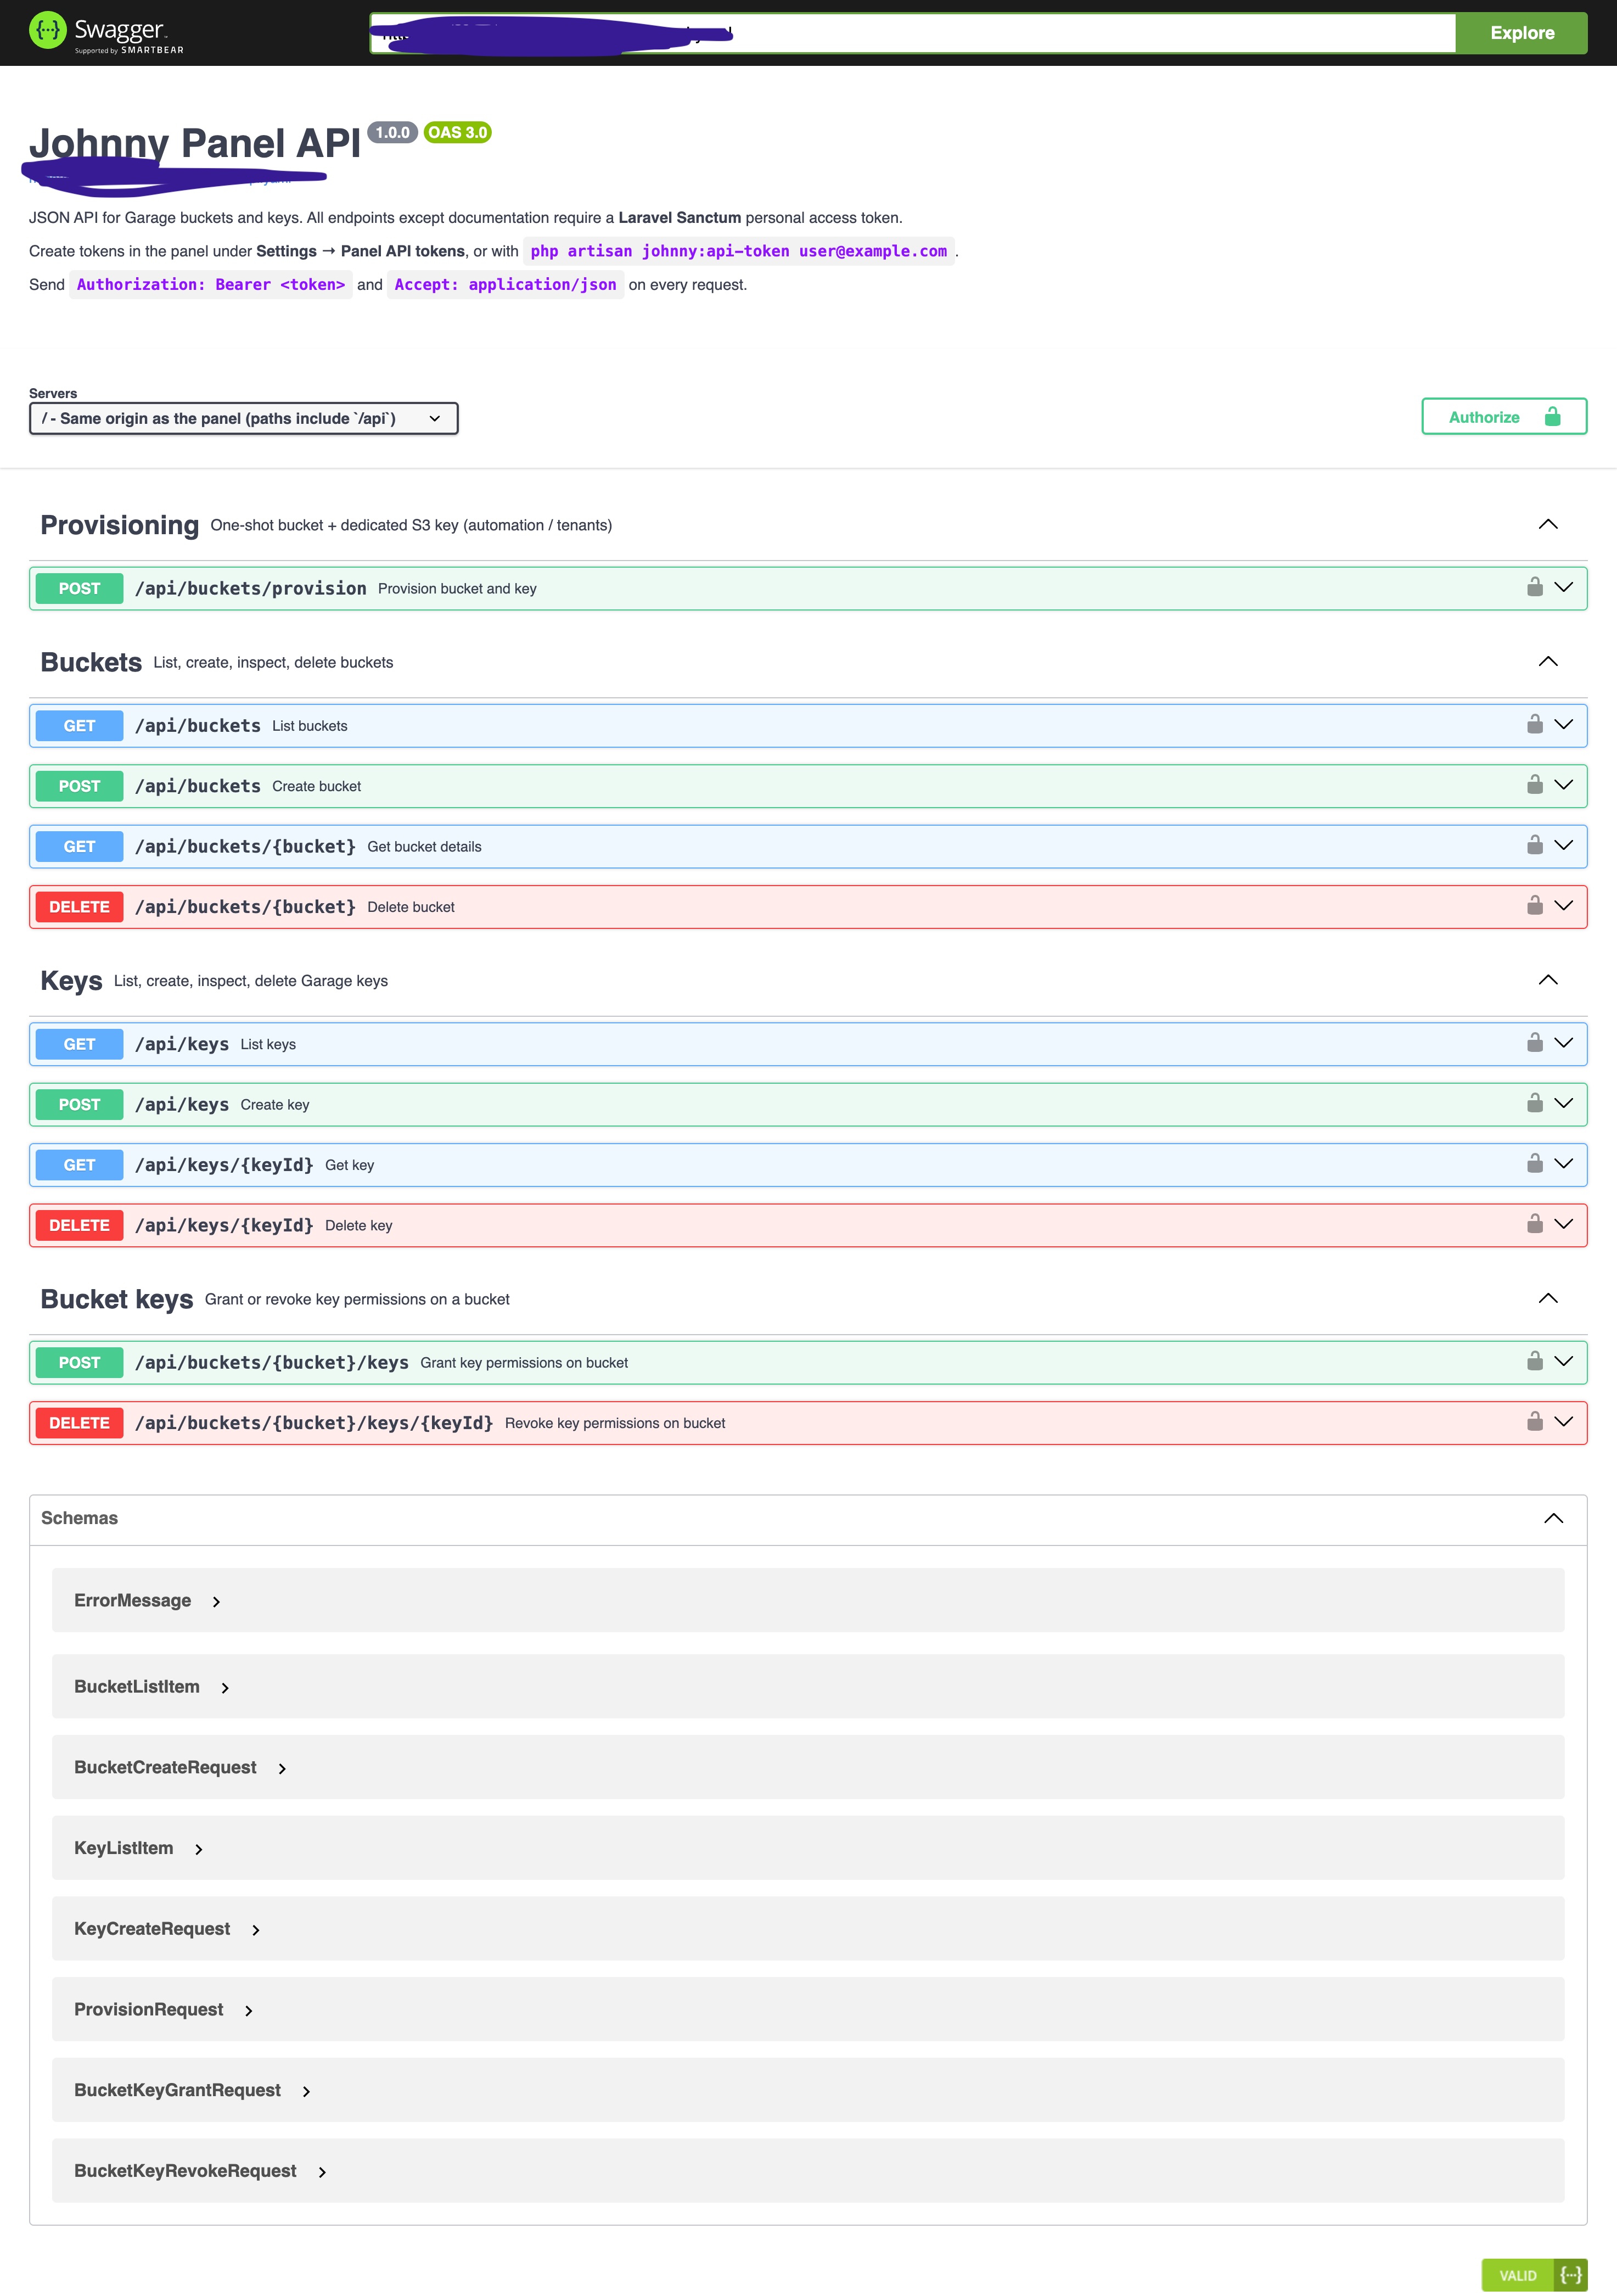Click the /api/buckets/{bucket} Get bucket details path
Screen dimensions: 1617x2296
pos(245,846)
